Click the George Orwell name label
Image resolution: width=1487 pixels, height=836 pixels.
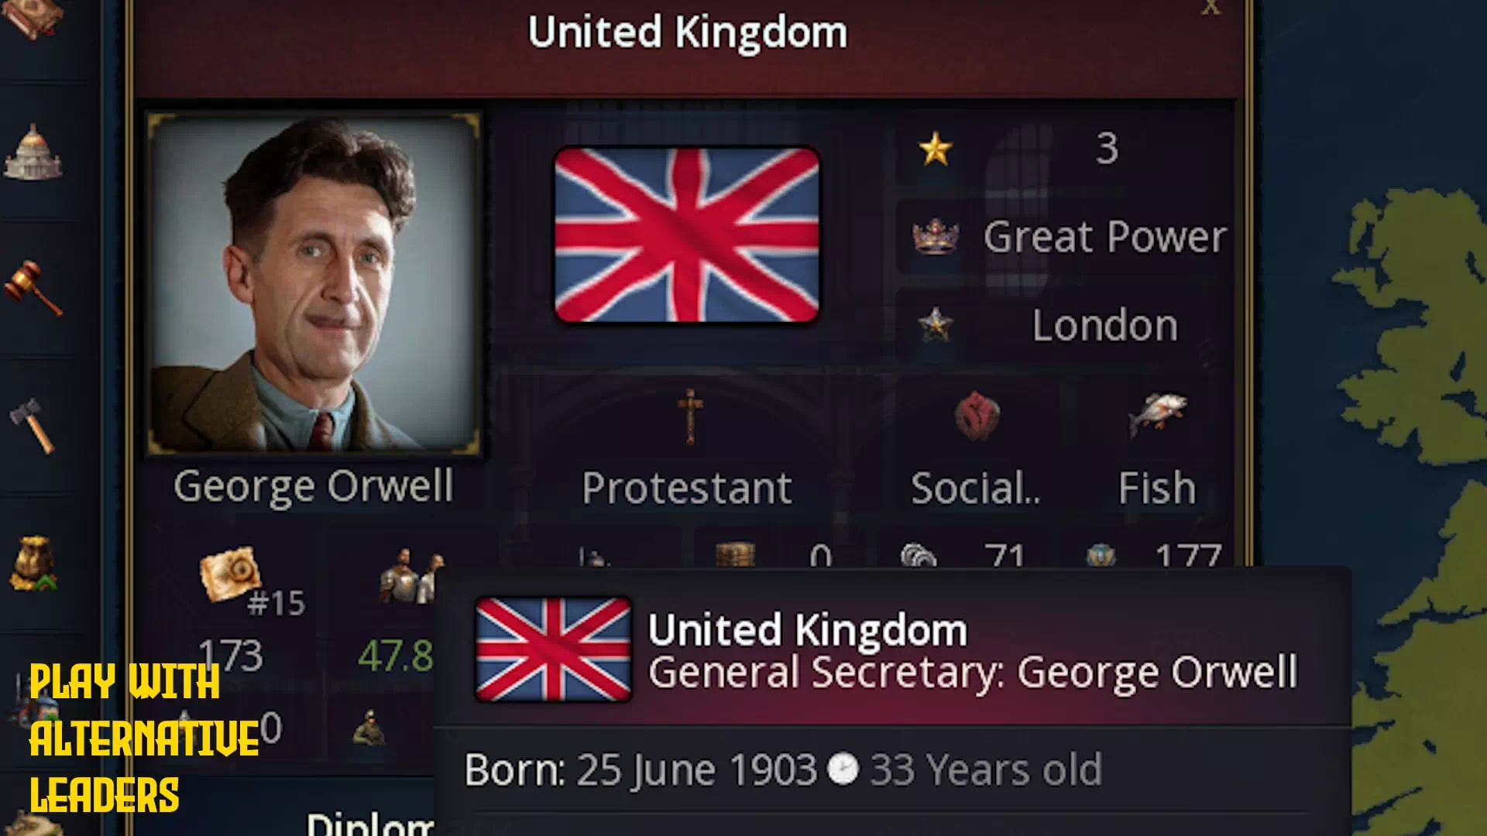(x=314, y=487)
